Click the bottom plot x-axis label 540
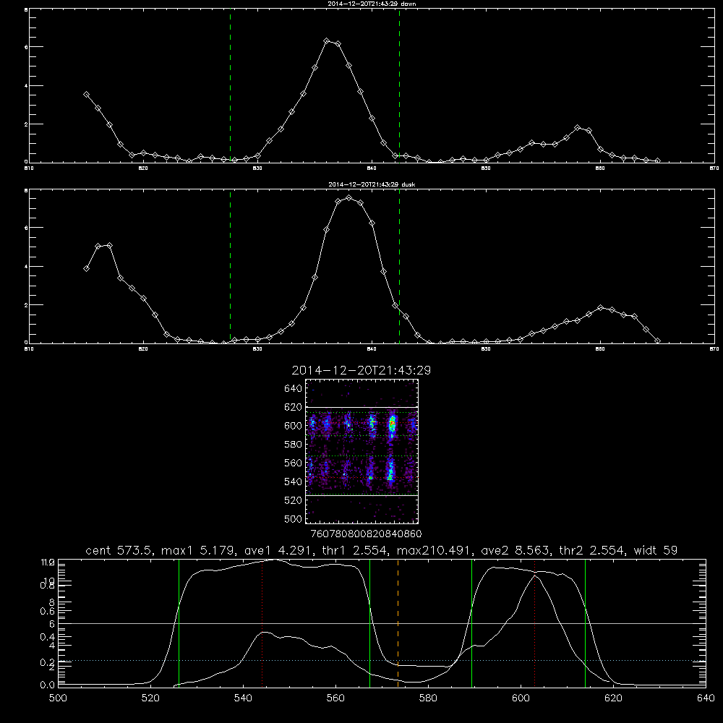Image resolution: width=723 pixels, height=723 pixels. tap(243, 698)
